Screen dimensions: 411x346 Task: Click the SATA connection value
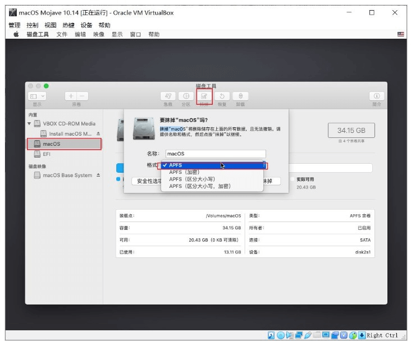pos(365,240)
